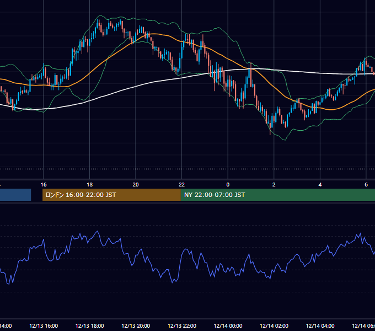Select the ロンドン 16:00-22:00 JST session bar
This screenshot has height=331, width=375.
pyautogui.click(x=111, y=195)
